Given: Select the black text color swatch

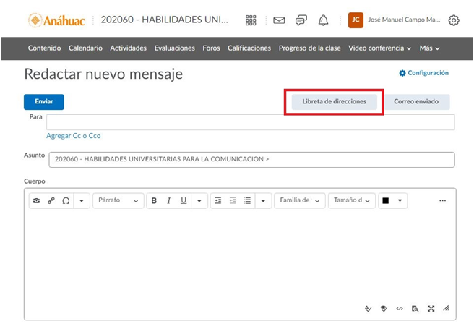Looking at the screenshot, I should (385, 200).
